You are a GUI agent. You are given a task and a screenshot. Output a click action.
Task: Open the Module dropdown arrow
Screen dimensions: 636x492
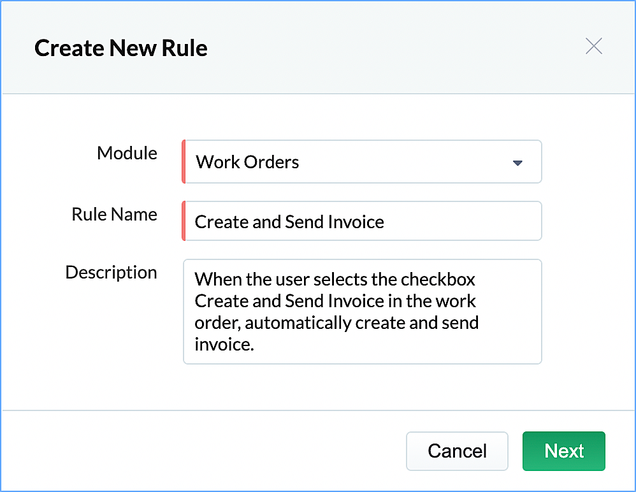click(517, 163)
